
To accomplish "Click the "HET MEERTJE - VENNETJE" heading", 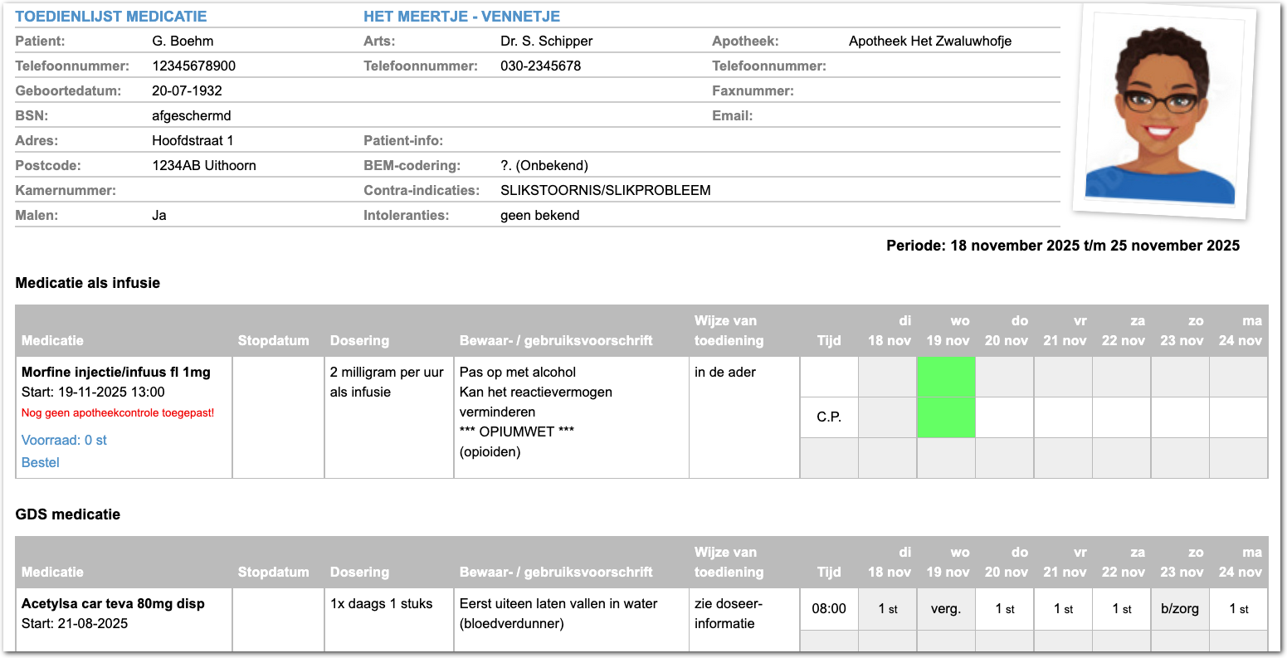I will (461, 17).
